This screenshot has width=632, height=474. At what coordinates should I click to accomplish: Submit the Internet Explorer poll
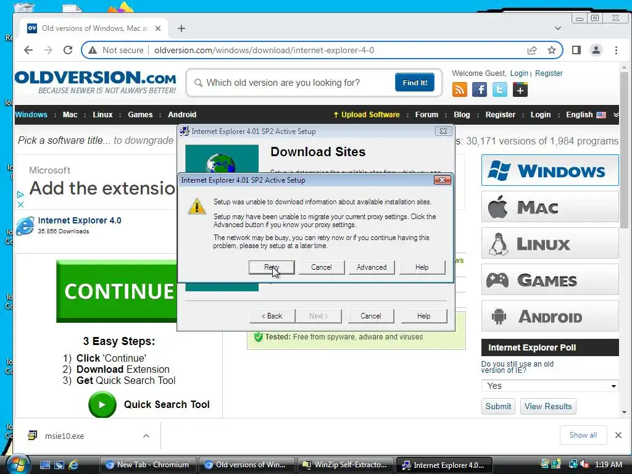click(x=498, y=406)
